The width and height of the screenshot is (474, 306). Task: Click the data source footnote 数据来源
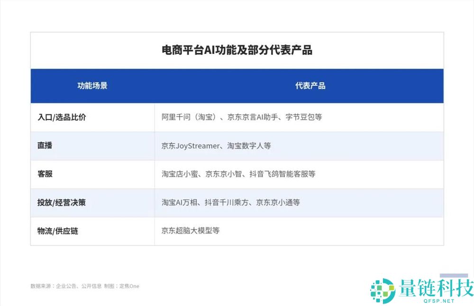coord(85,286)
